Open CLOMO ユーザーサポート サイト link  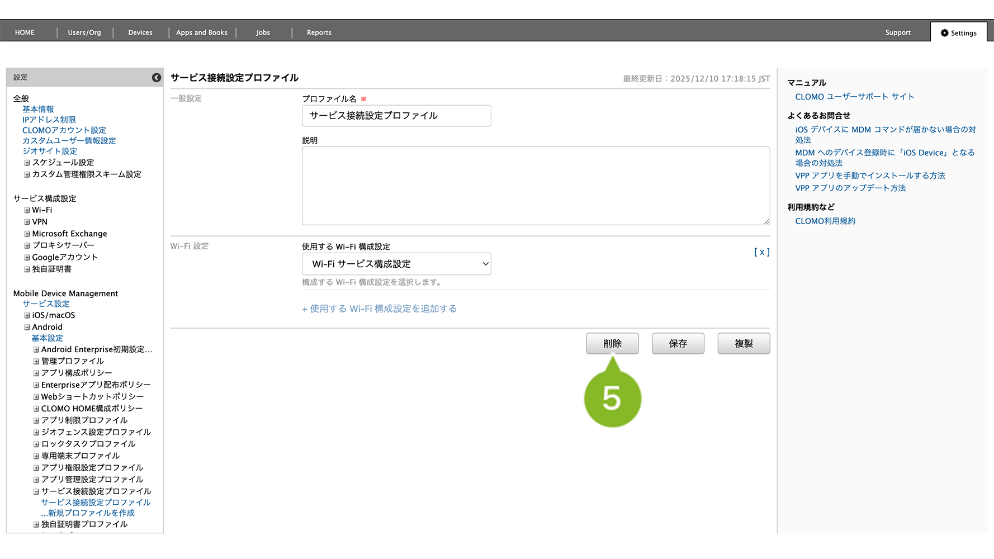[x=854, y=97]
